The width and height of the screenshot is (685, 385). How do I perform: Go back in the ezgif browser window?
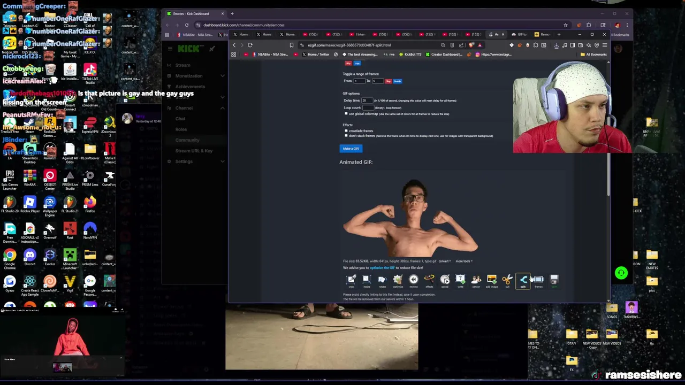coord(234,45)
